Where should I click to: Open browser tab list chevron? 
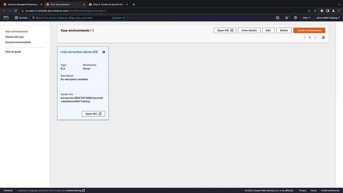coord(339,4)
